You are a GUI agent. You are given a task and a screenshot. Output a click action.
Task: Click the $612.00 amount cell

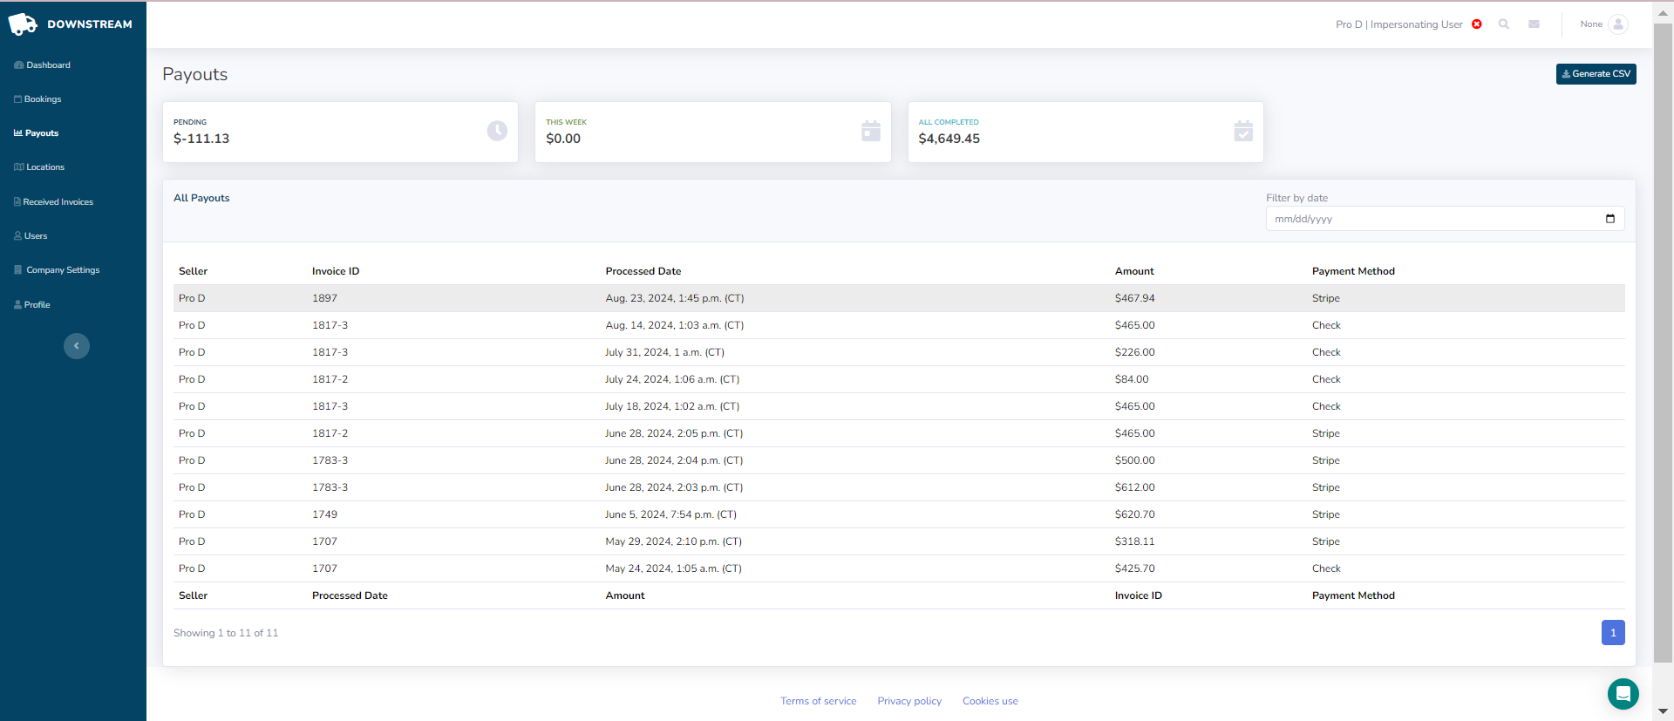pos(1134,487)
